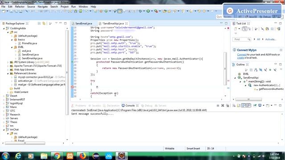This screenshot has height=160, width=285.
Task: Click Sort icon in Outline toolbar
Action: [256, 70]
